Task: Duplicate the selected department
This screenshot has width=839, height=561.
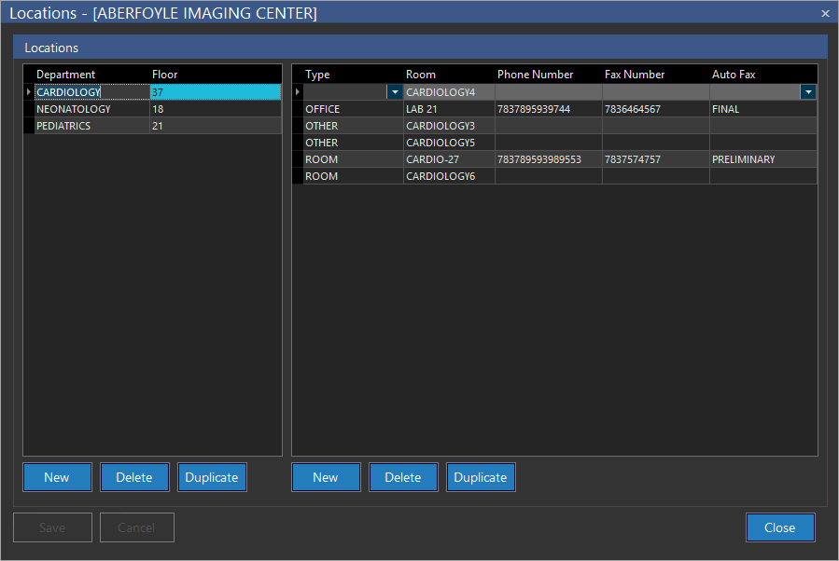Action: point(212,477)
